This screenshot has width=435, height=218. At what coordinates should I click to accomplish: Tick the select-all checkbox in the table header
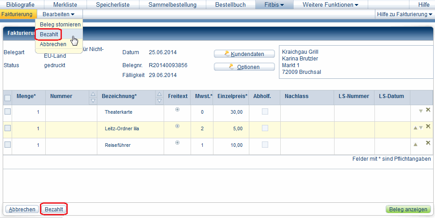8,98
